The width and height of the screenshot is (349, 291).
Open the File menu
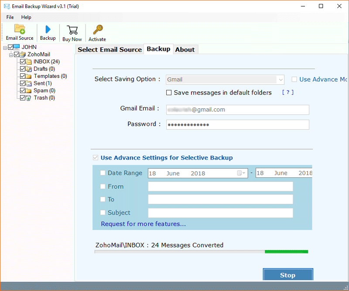[x=10, y=17]
